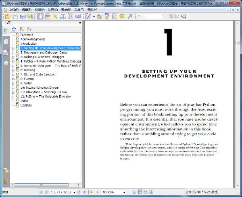242x197 pixels.
Task: Open the pencil tool dropdown arrow
Action: pos(94,17)
